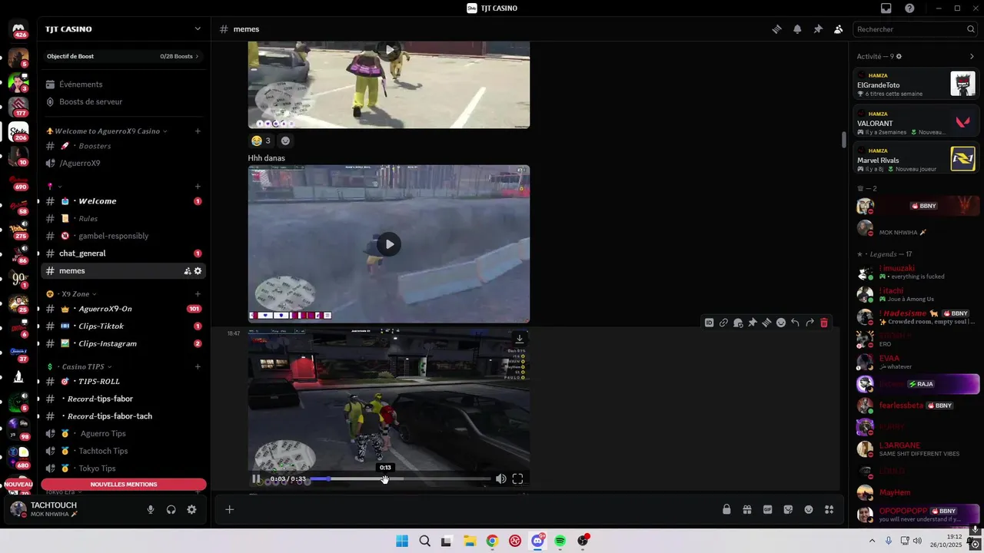This screenshot has height=553, width=984.
Task: Reply to message with left arrow icon
Action: point(795,323)
